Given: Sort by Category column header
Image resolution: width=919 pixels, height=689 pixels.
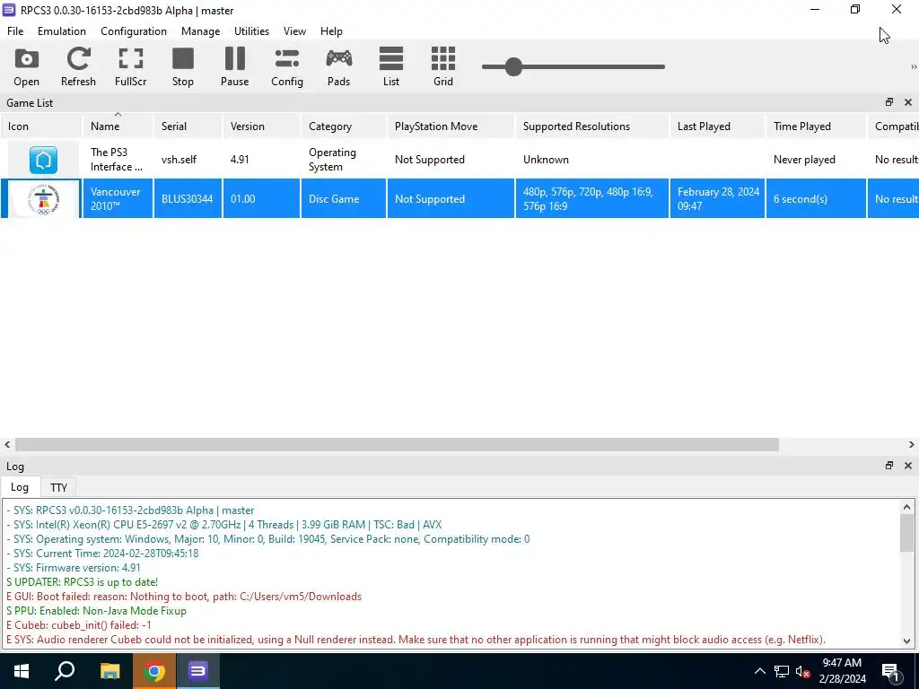Looking at the screenshot, I should tap(344, 126).
